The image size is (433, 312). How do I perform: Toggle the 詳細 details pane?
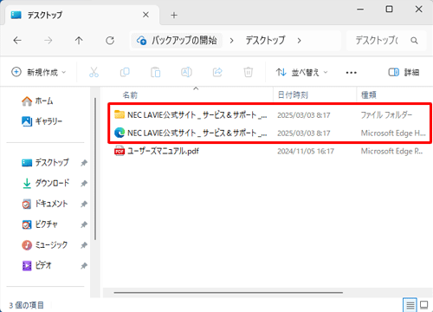[404, 72]
